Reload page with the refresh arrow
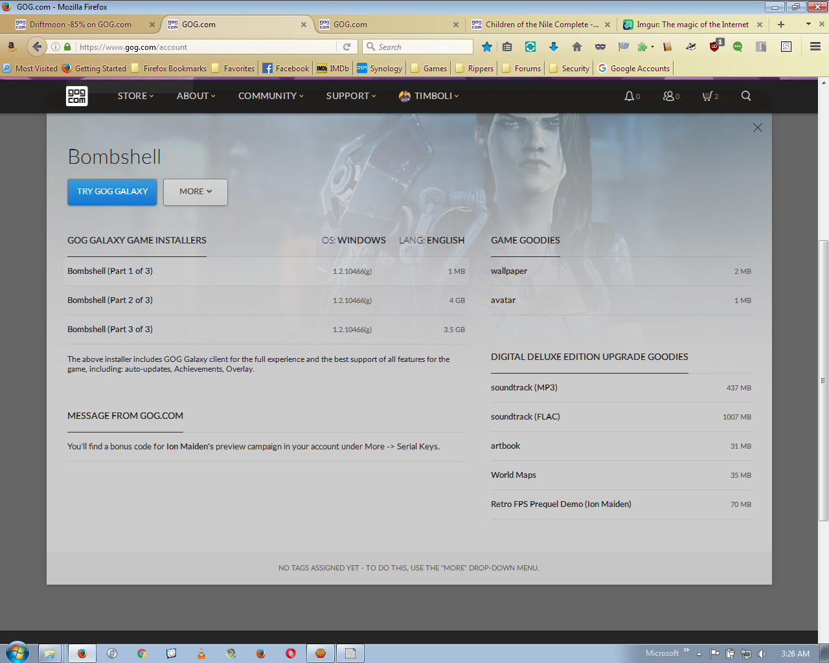The width and height of the screenshot is (829, 663). coord(347,47)
